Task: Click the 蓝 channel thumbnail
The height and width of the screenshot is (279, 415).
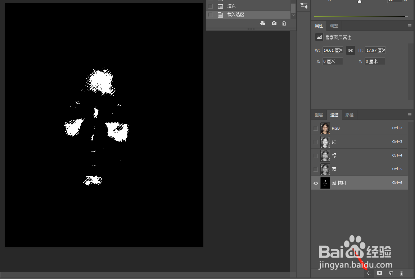Action: 325,169
